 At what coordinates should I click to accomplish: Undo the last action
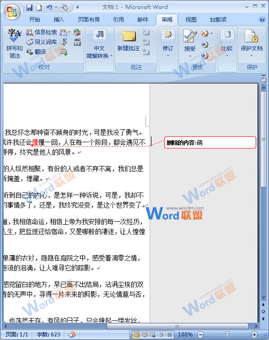click(49, 8)
